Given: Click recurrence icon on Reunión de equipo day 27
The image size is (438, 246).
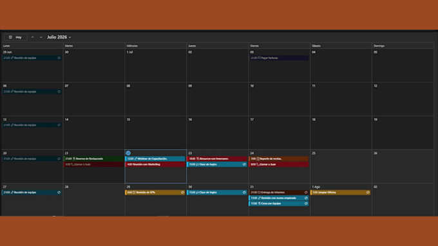Looking at the screenshot, I should point(59,192).
